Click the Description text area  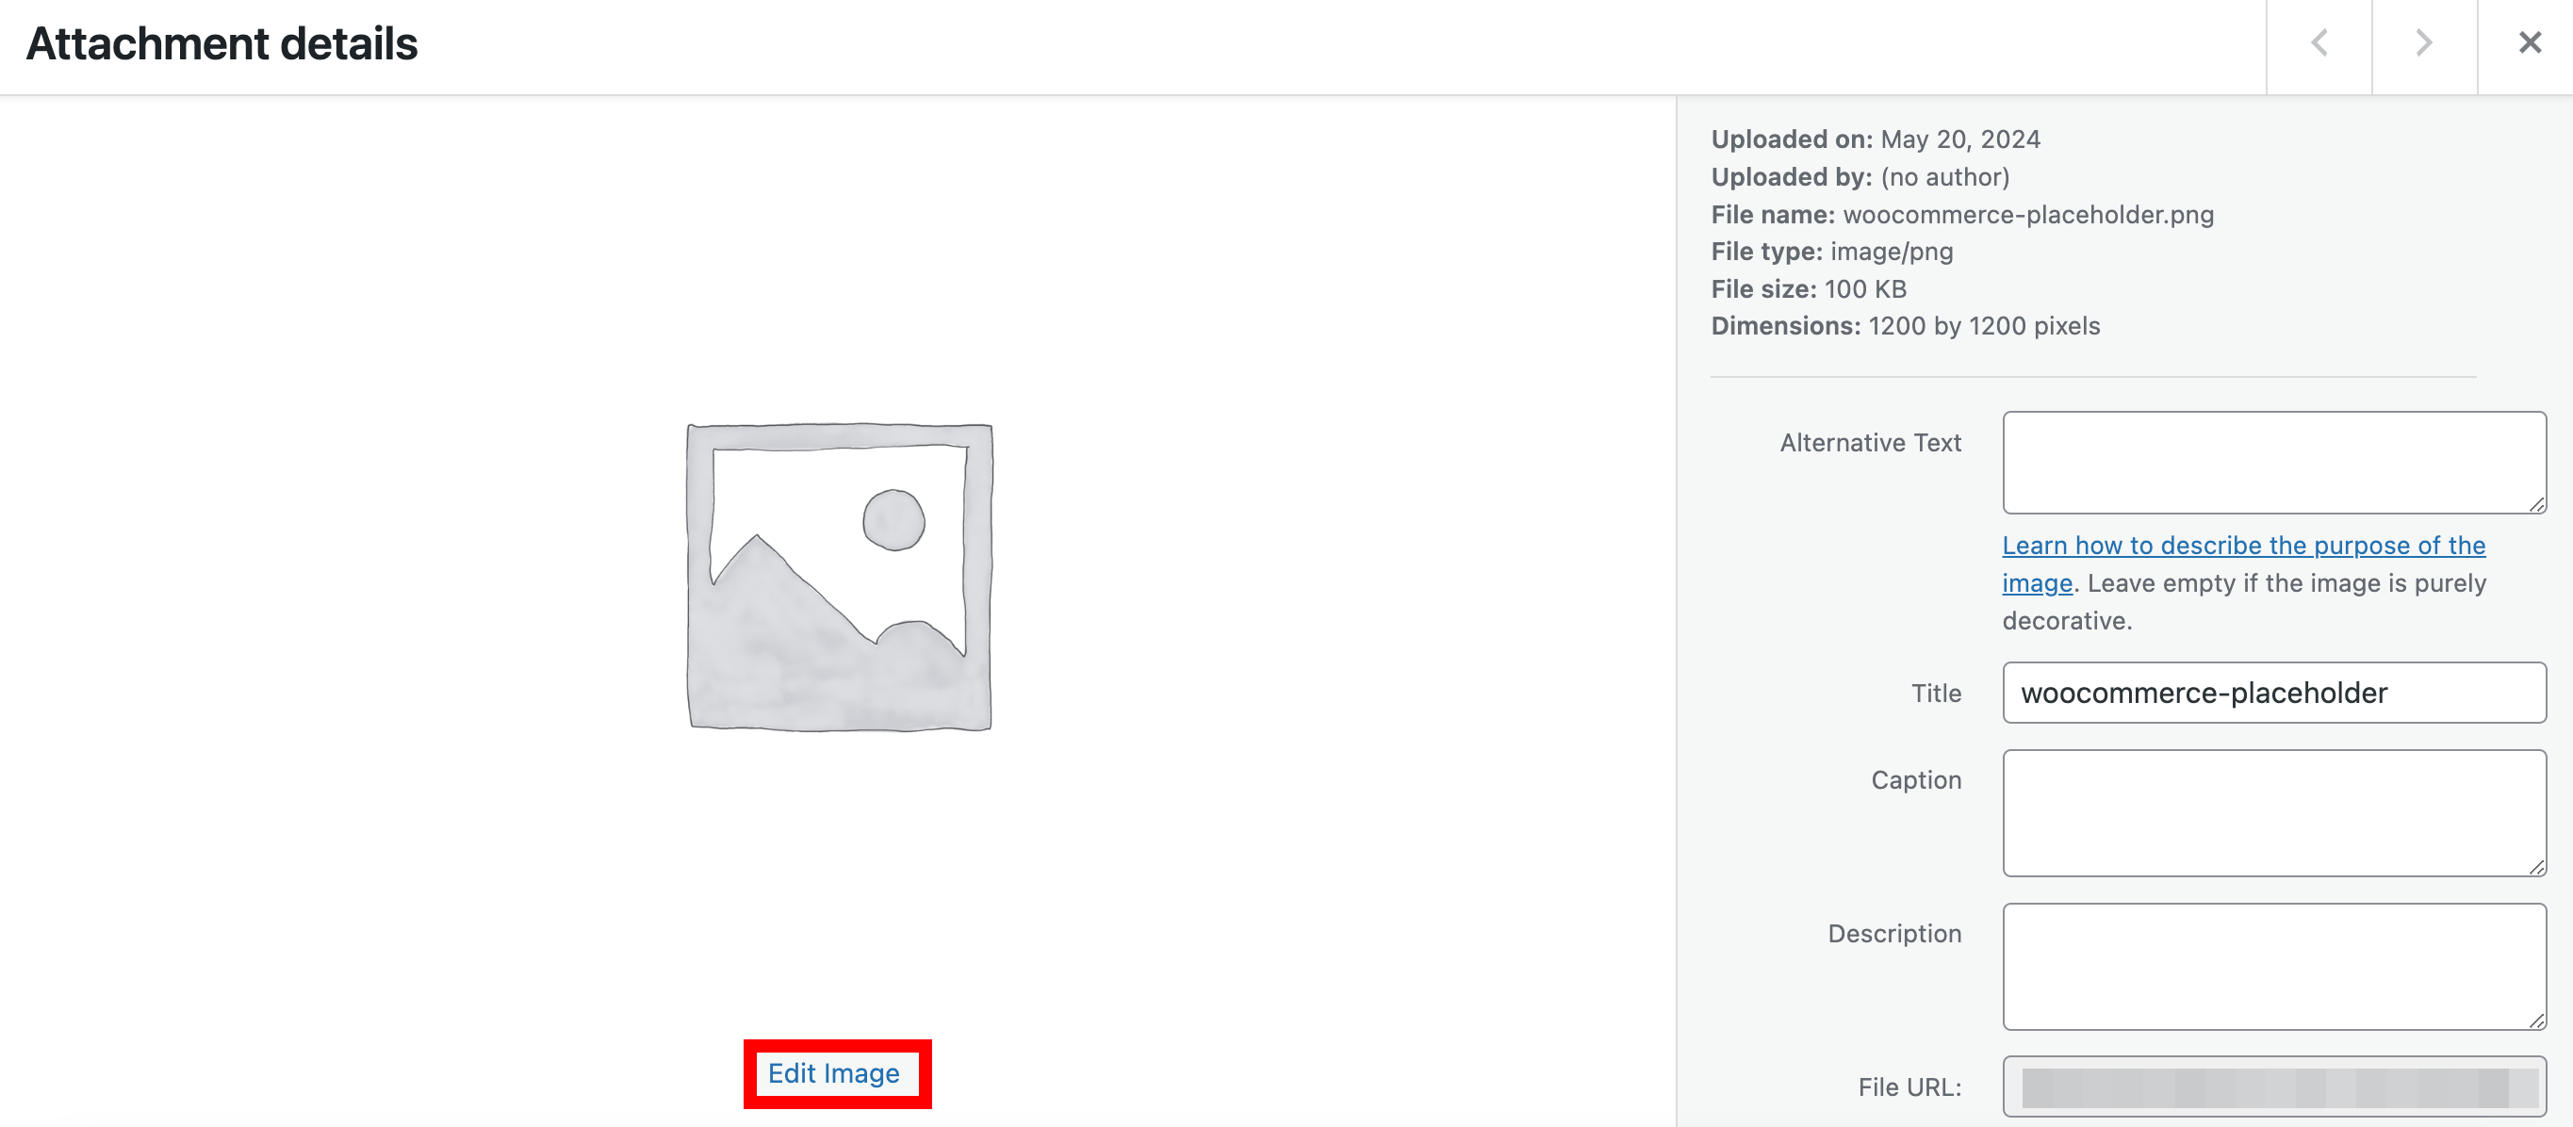tap(2273, 965)
